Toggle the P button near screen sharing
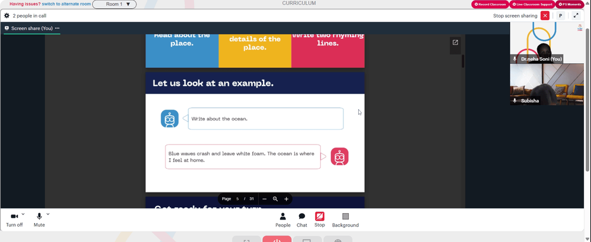The image size is (591, 242). tap(560, 16)
